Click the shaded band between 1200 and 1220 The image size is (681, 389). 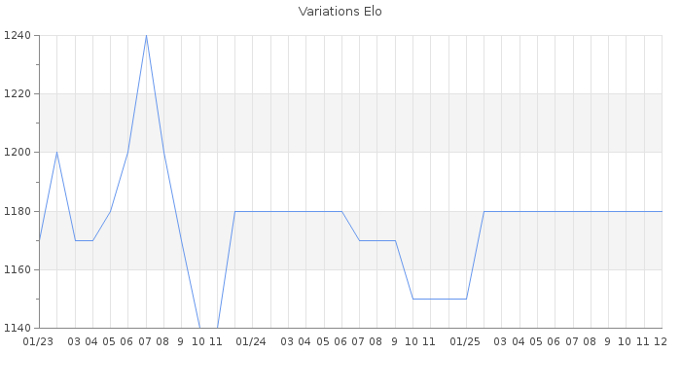point(389,124)
